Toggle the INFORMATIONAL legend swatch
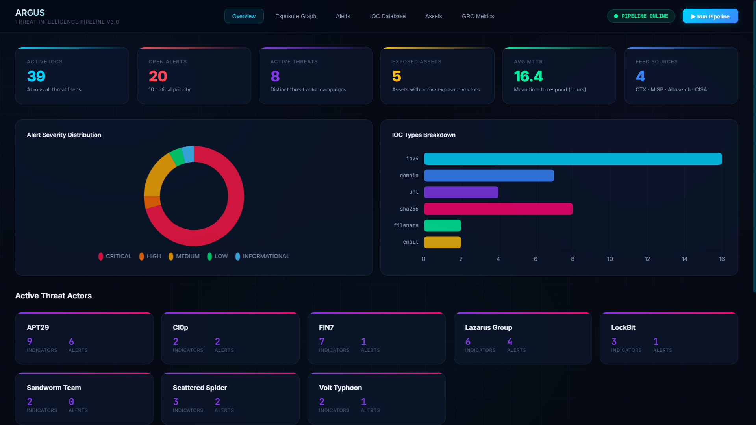Image resolution: width=756 pixels, height=425 pixels. click(x=237, y=256)
